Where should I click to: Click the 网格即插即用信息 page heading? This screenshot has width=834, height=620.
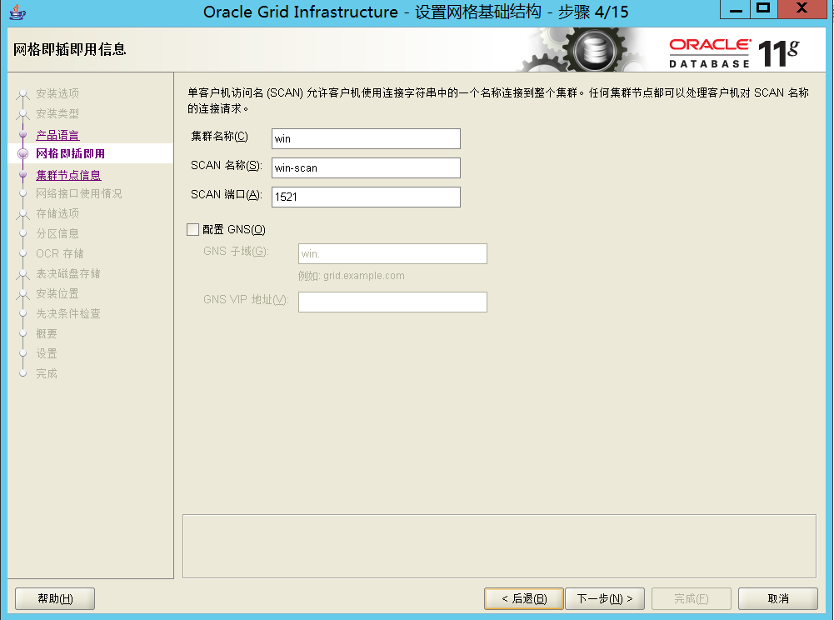pos(70,49)
